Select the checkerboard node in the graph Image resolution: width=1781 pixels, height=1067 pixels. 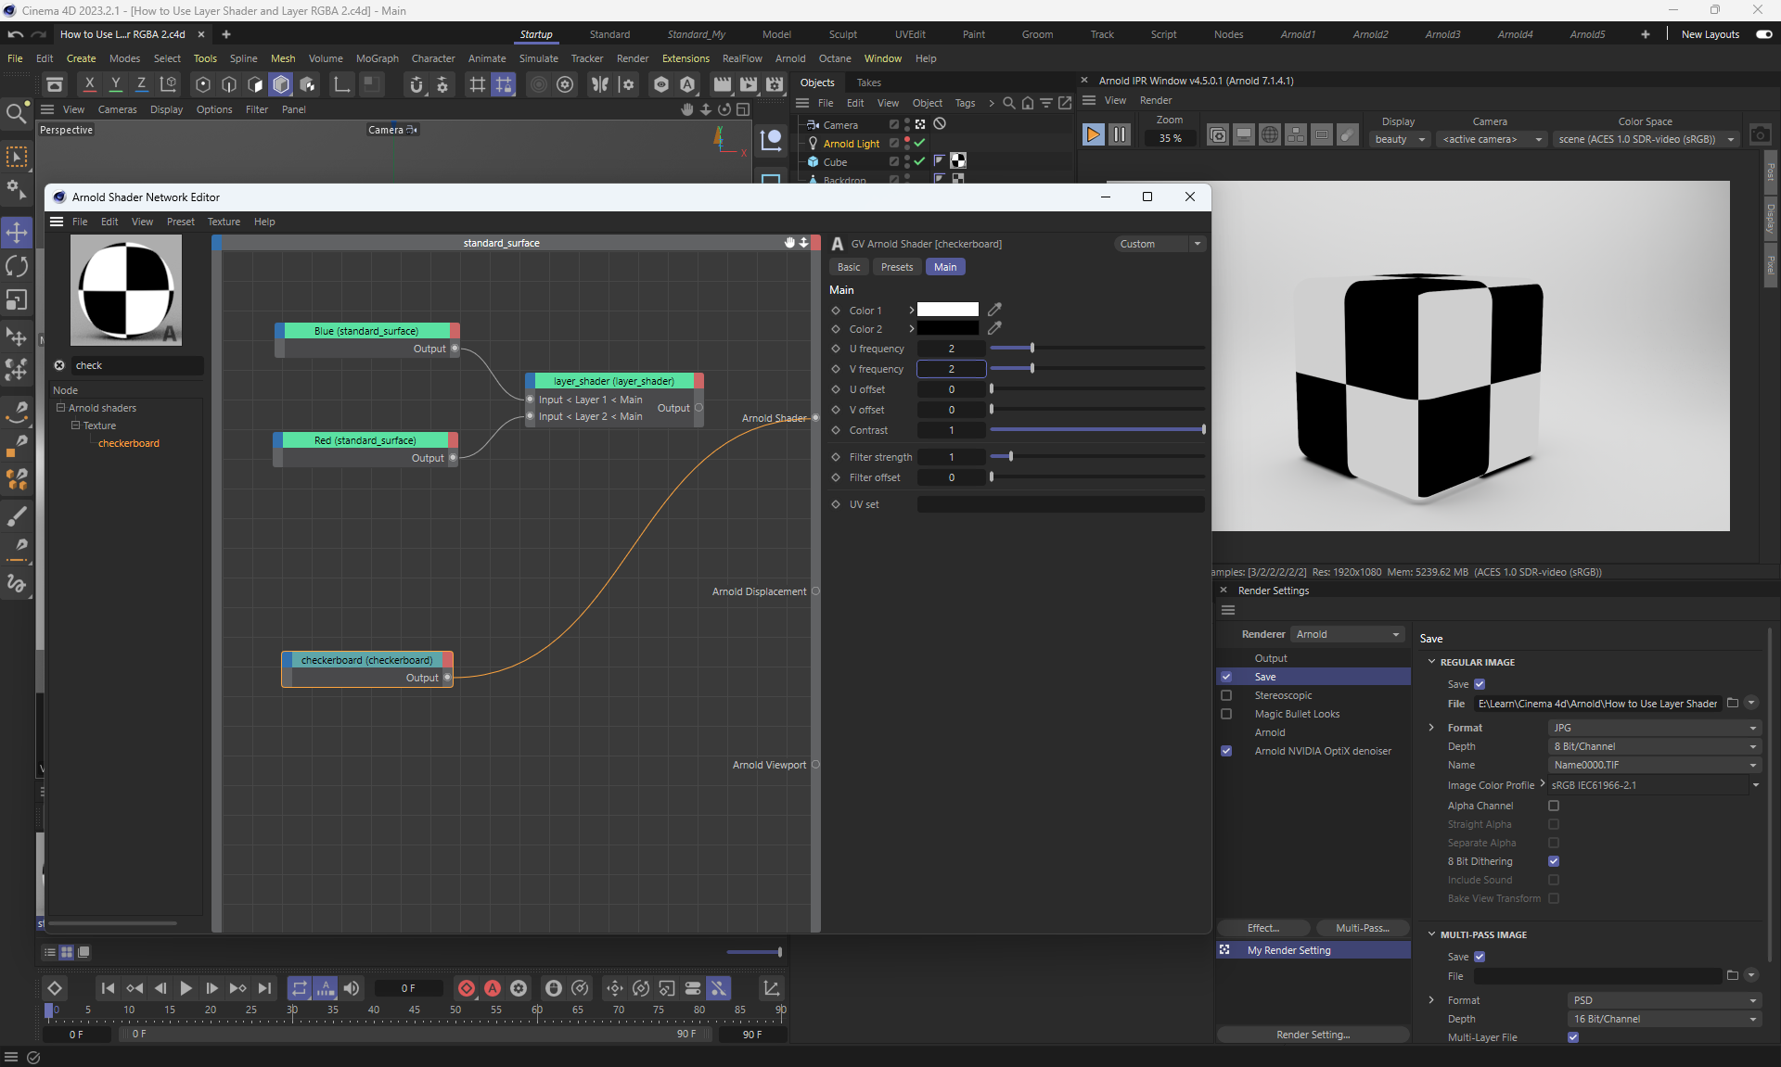pos(366,660)
